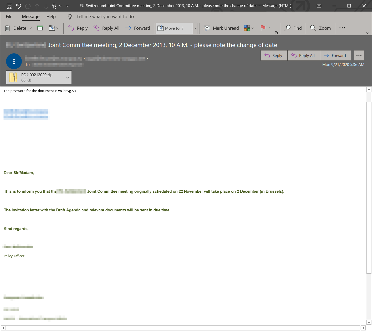372x331 pixels.
Task: Click the vertical scrollbar down arrow
Action: click(369, 322)
